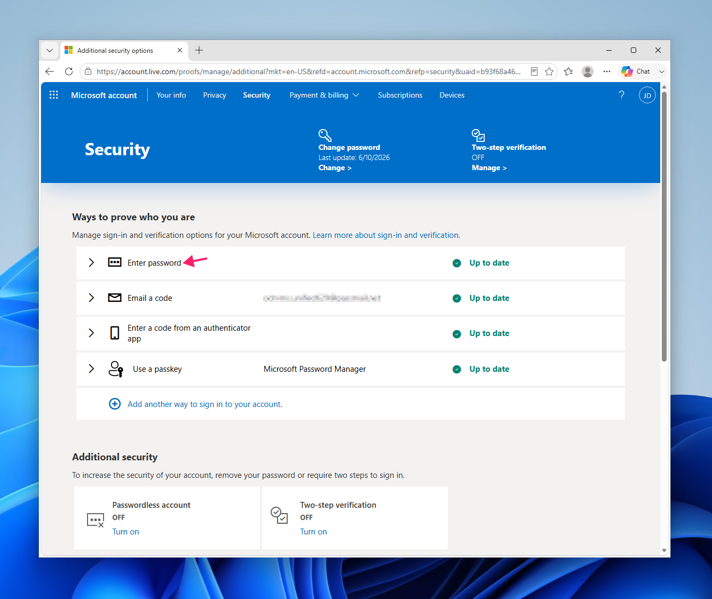
Task: Turn on Two-step verification
Action: point(313,531)
